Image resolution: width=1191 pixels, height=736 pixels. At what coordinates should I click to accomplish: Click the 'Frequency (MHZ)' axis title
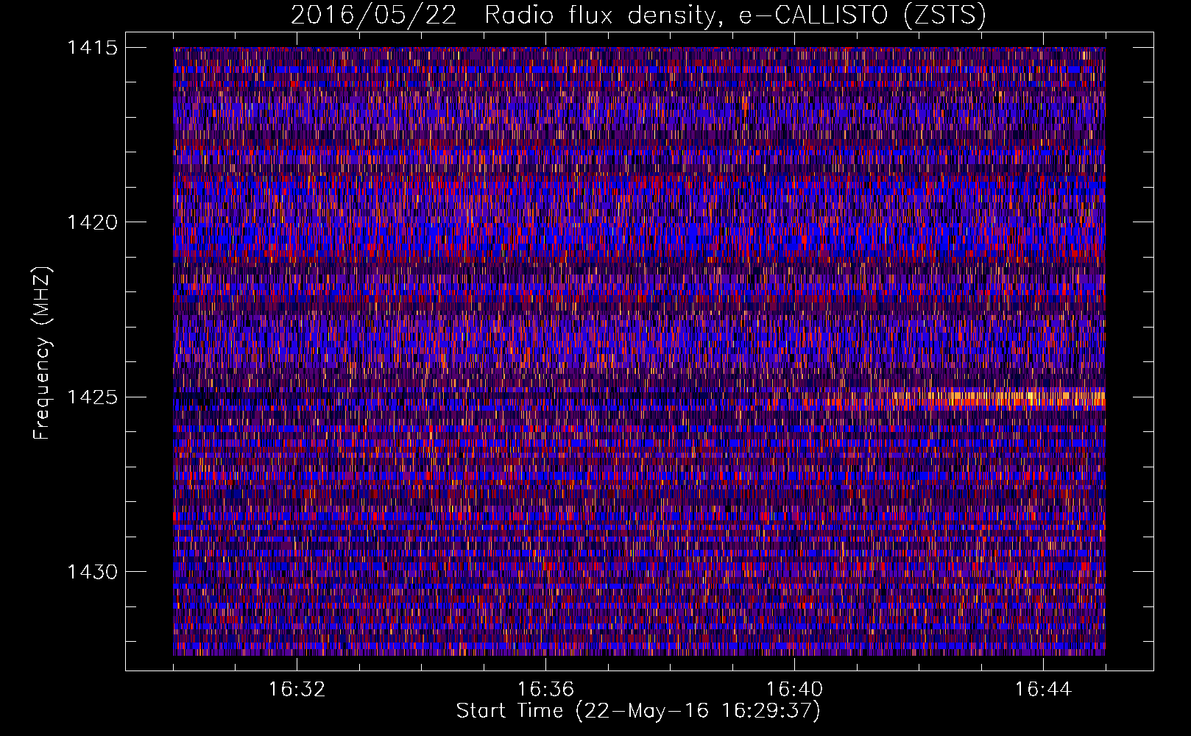pyautogui.click(x=43, y=353)
